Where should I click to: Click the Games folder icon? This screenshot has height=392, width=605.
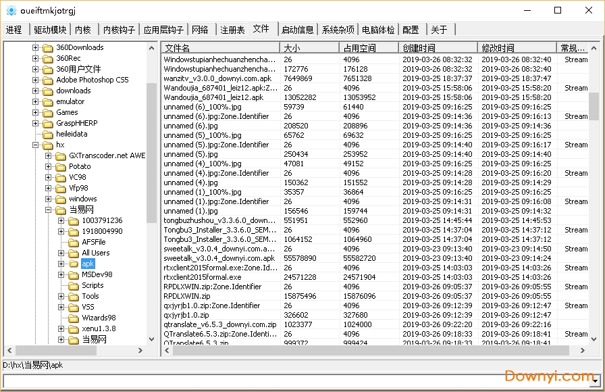pos(47,112)
